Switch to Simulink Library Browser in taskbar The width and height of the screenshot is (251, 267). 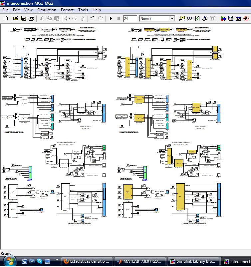pos(193,261)
